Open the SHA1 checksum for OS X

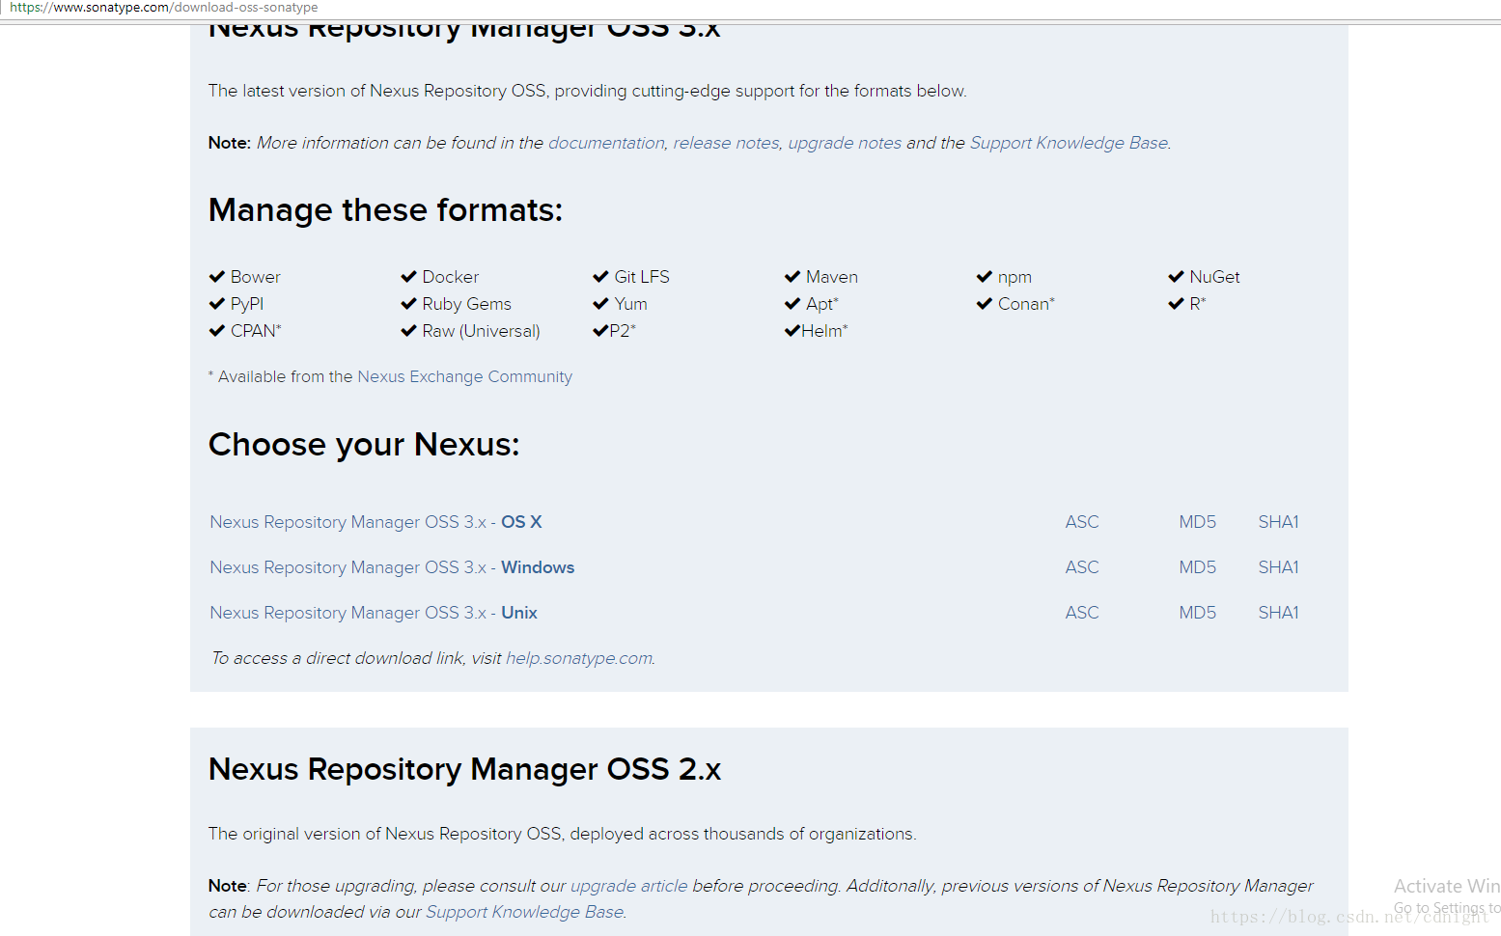point(1278,522)
